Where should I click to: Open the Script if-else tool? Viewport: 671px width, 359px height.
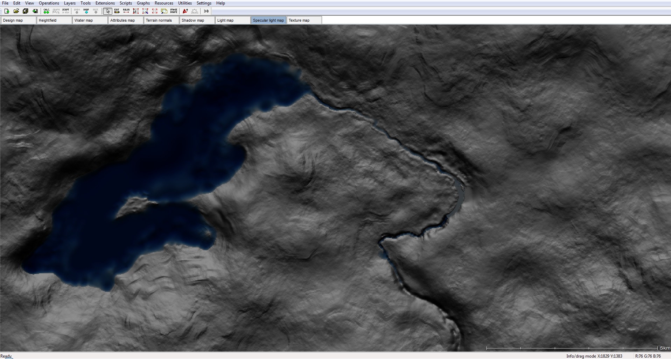(65, 11)
